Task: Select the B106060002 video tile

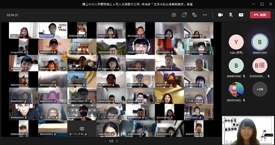Action: tap(23, 112)
